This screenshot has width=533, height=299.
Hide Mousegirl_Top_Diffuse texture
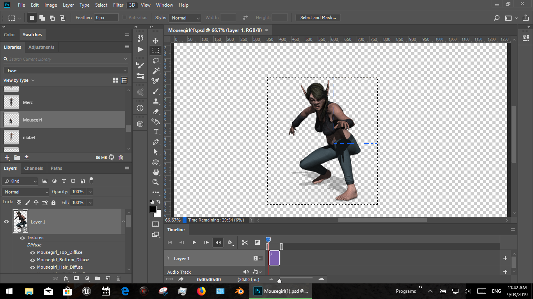point(33,252)
